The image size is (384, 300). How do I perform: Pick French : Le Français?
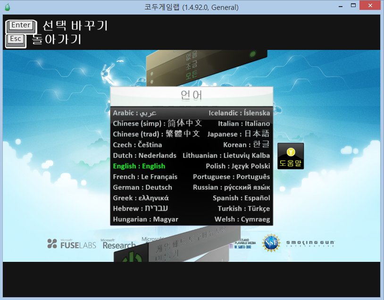[145, 177]
